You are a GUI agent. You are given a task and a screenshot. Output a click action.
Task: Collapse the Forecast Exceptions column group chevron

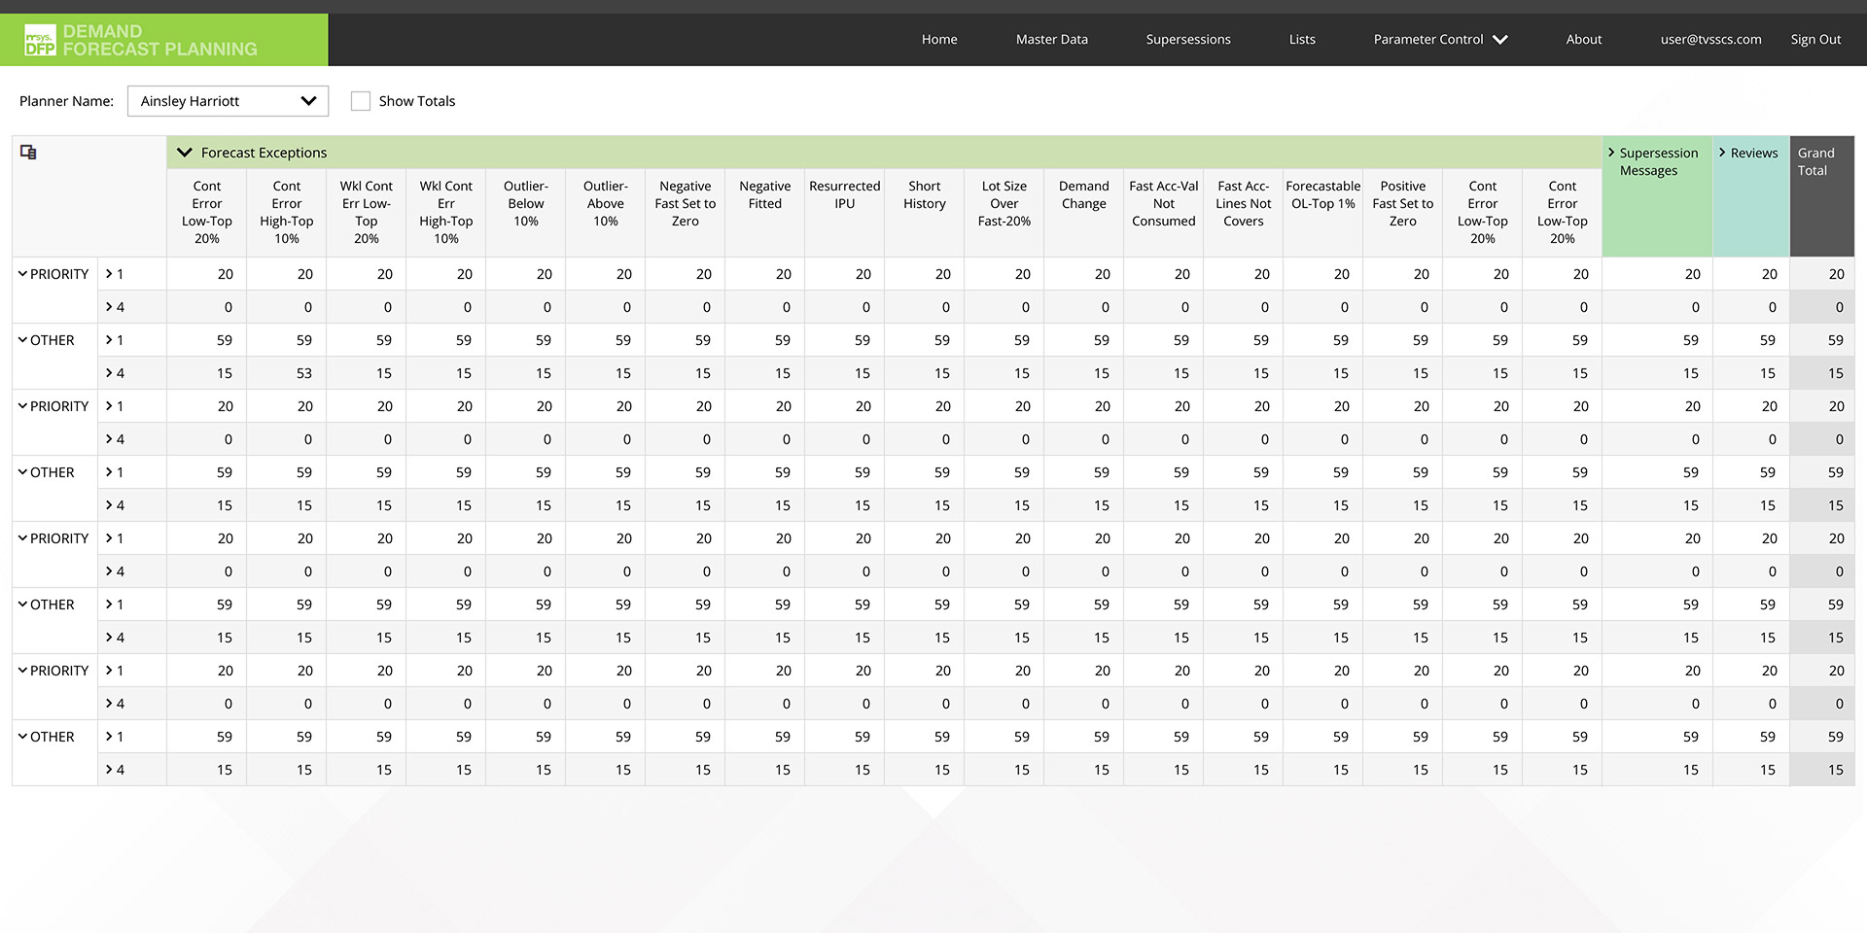pos(184,153)
